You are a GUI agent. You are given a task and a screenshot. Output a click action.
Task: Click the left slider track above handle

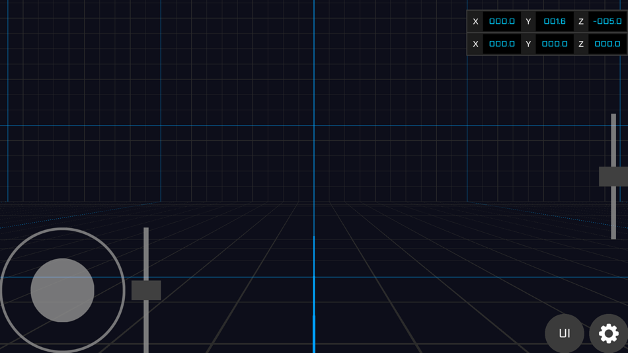(146, 254)
